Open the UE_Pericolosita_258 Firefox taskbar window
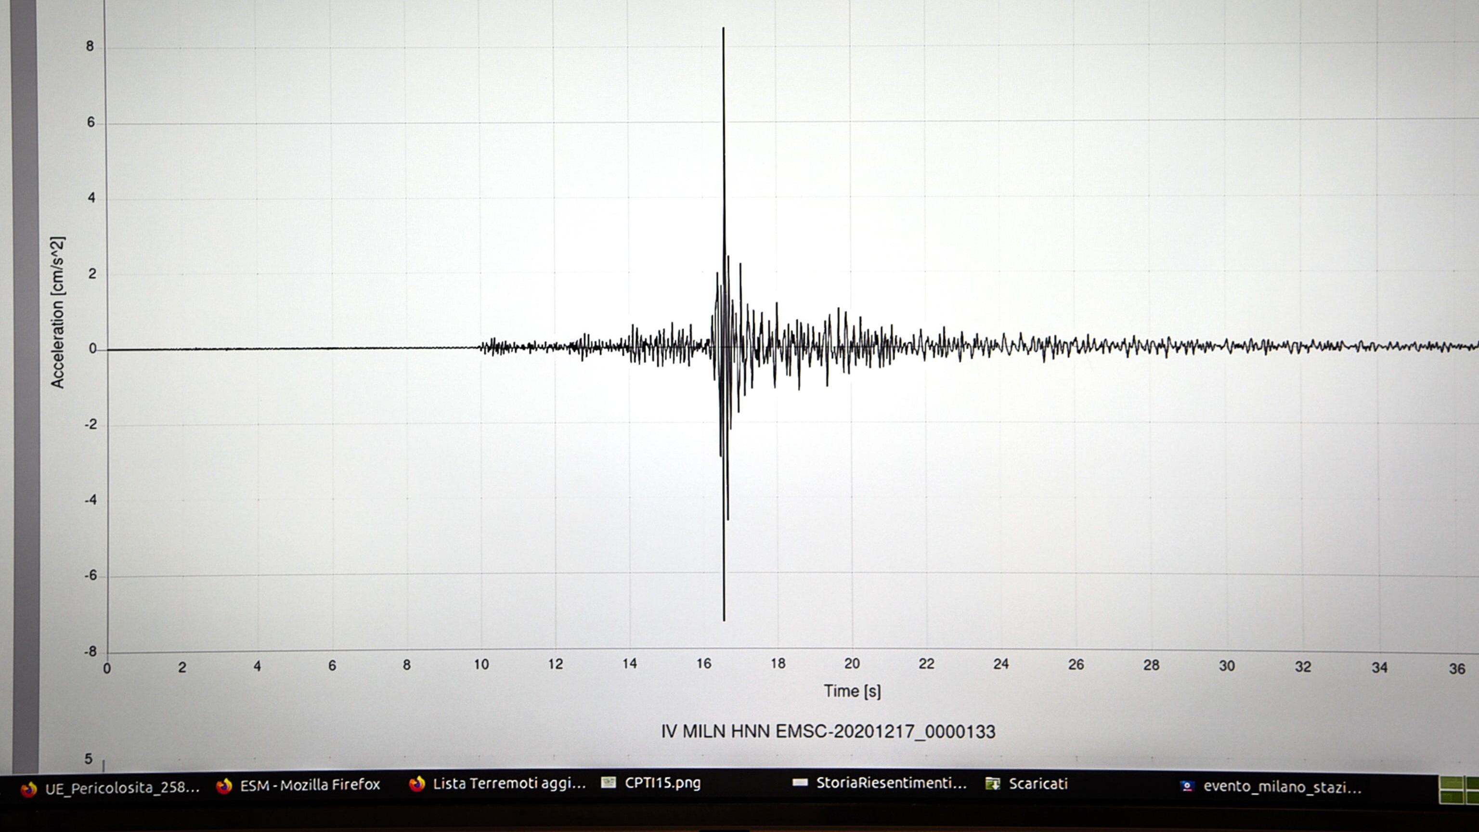Image resolution: width=1479 pixels, height=832 pixels. point(109,787)
